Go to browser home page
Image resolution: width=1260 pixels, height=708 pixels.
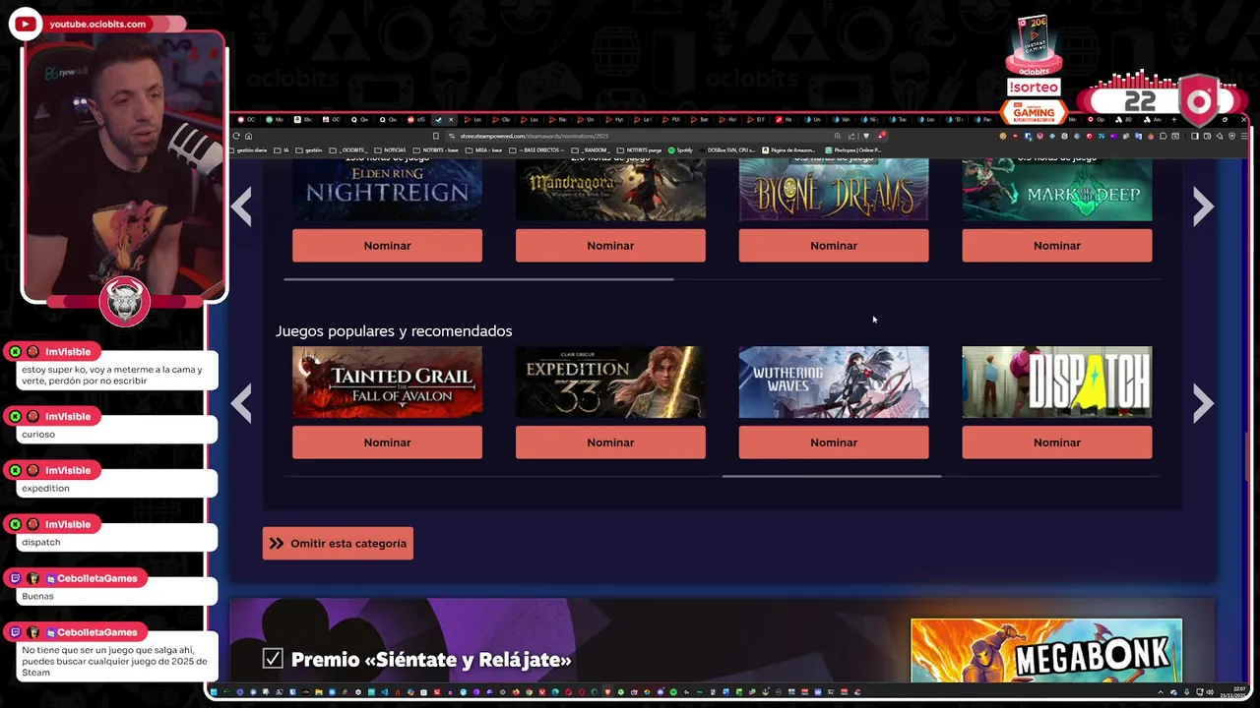coord(248,136)
